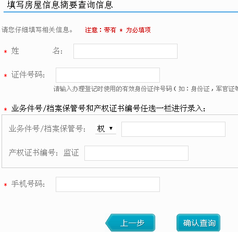Click the 证件号码 label text
Image resolution: width=238 pixels, height=232 pixels.
pos(28,75)
